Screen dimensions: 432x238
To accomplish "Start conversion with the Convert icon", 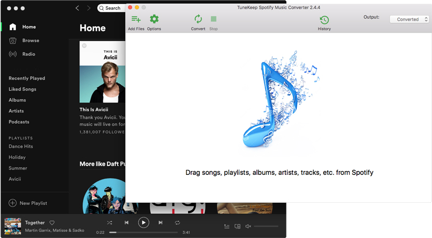I will (x=198, y=19).
